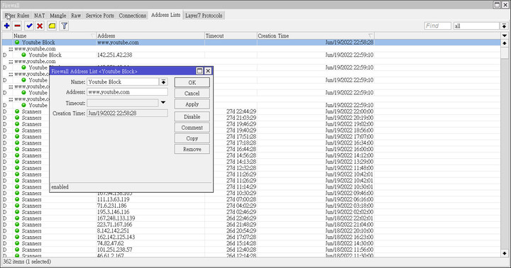Click the yellow Comment icon in toolbar

52,26
